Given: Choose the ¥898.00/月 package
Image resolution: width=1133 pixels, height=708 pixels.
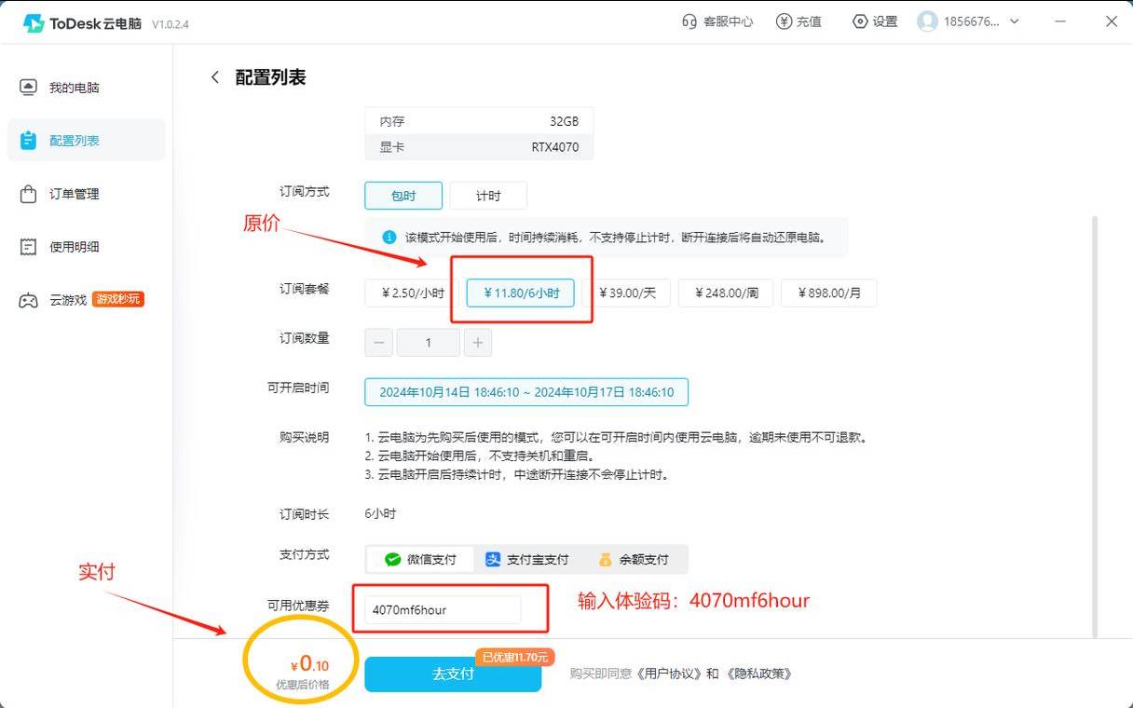Looking at the screenshot, I should coord(828,293).
